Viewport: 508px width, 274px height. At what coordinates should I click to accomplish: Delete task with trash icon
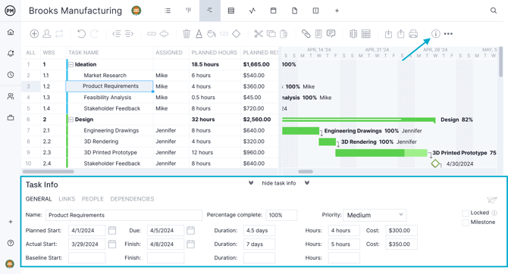click(187, 33)
